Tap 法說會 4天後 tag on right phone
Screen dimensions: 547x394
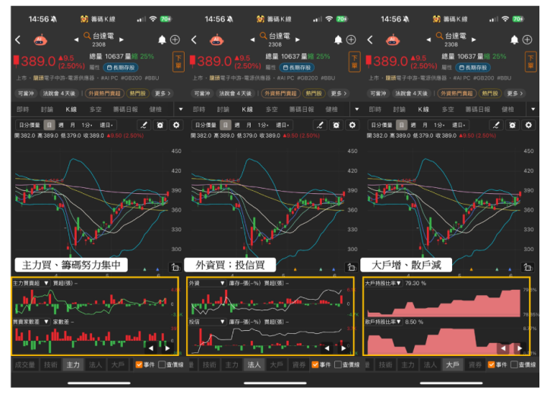click(411, 94)
